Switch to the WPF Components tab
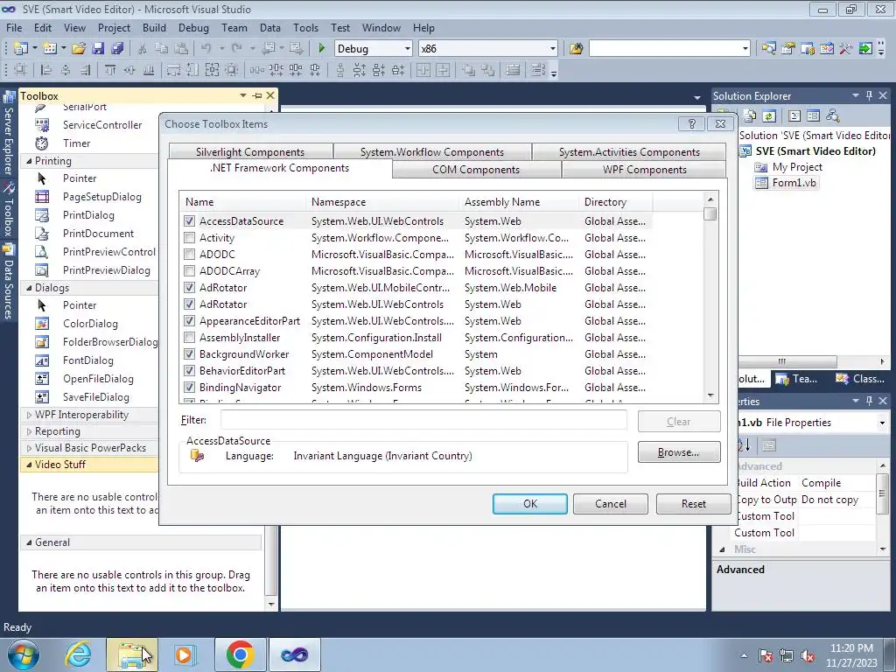This screenshot has width=896, height=672. tap(645, 170)
